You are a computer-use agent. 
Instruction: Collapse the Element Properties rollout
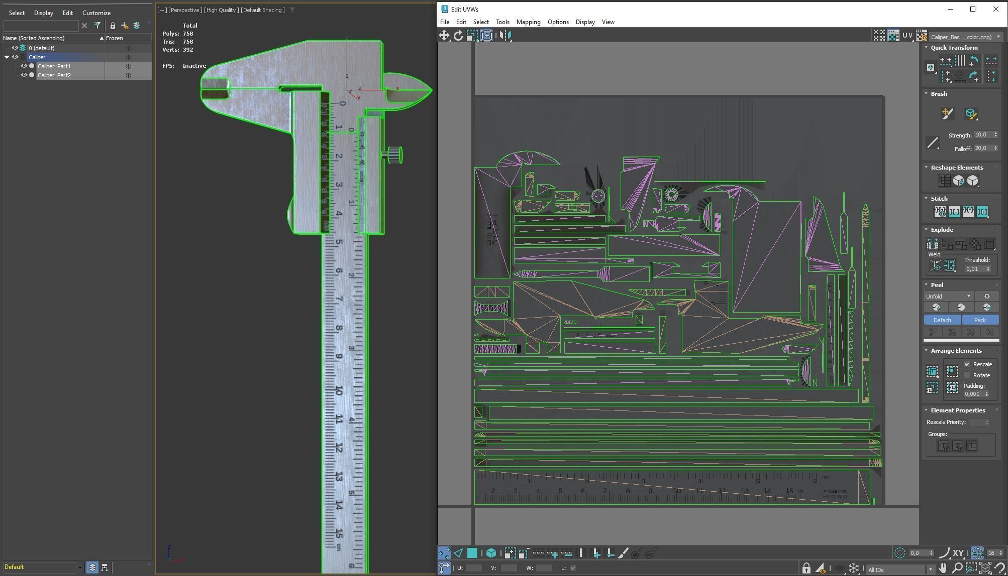pos(926,410)
